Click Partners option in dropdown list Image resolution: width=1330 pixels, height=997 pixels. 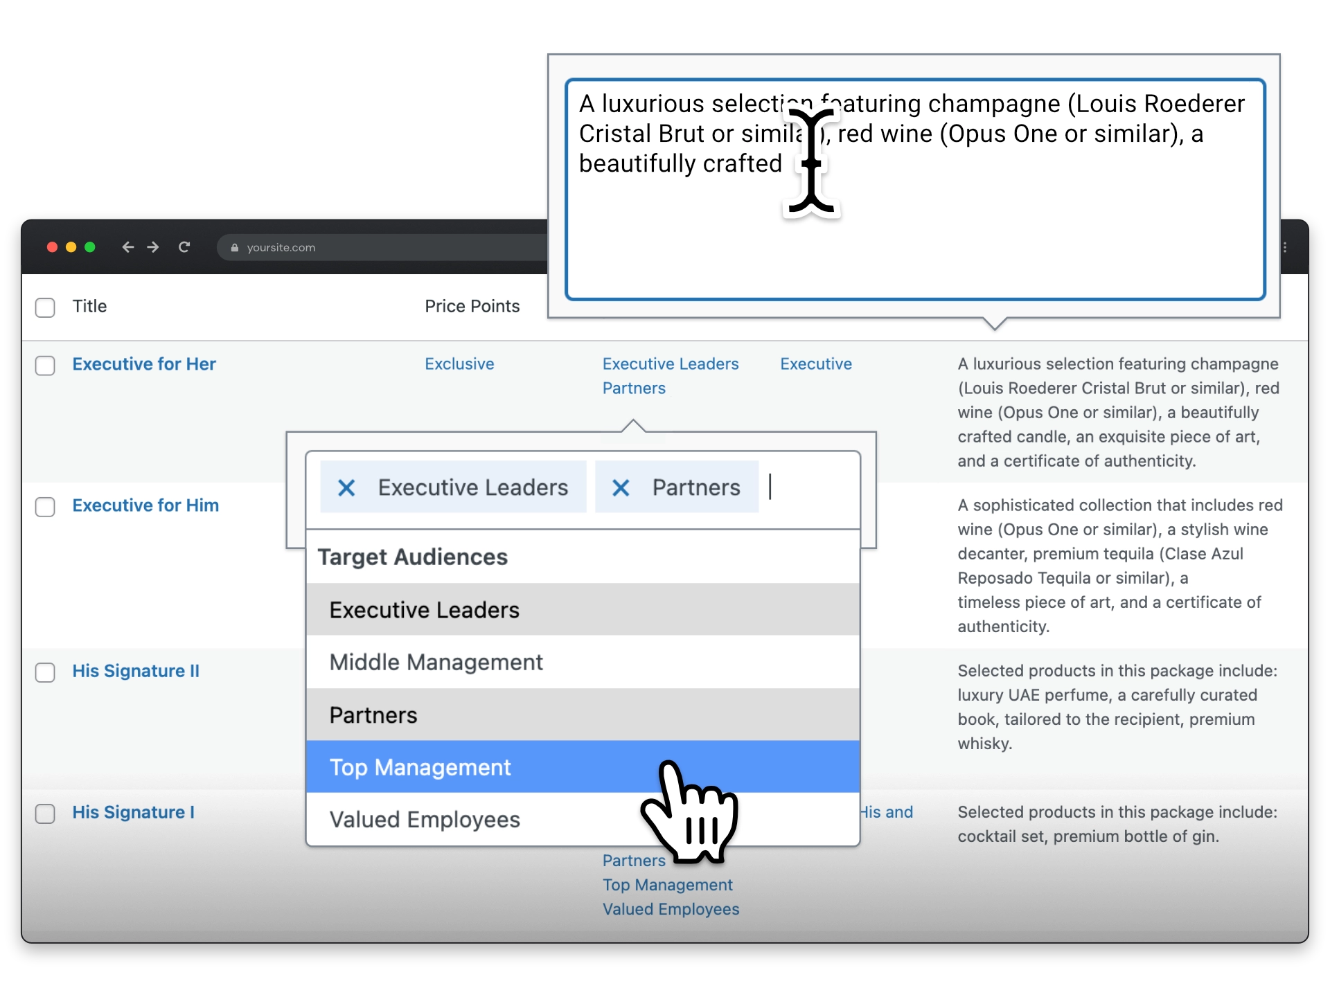pyautogui.click(x=583, y=713)
